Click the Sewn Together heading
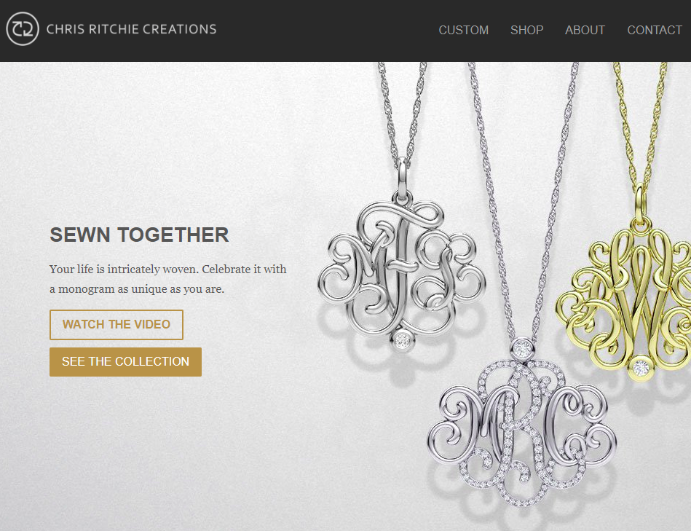691x531 pixels. [x=139, y=235]
